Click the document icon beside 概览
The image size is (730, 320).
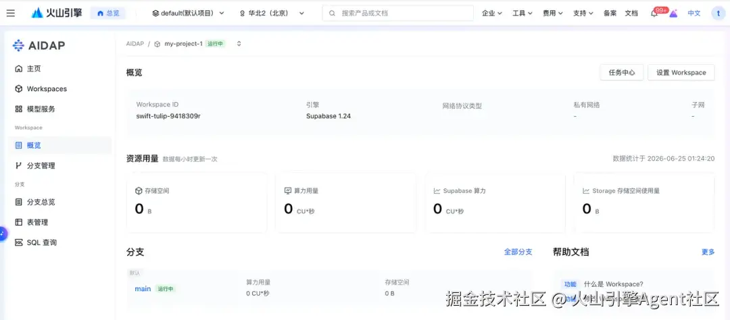(19, 145)
